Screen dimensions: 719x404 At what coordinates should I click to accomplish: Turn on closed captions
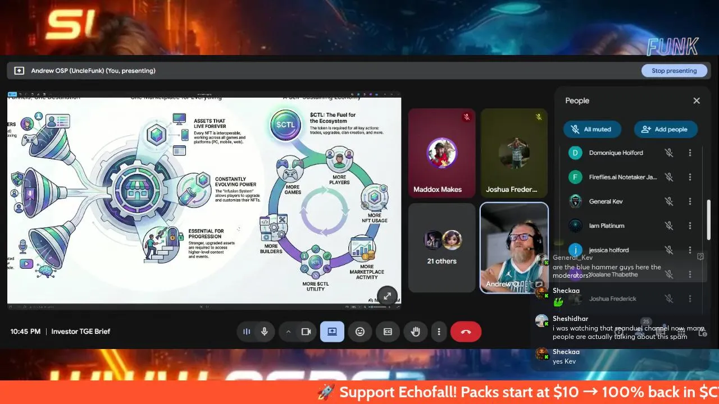[x=388, y=332]
